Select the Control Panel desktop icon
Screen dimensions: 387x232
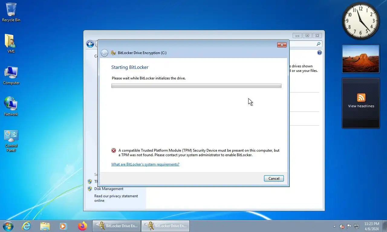click(11, 141)
